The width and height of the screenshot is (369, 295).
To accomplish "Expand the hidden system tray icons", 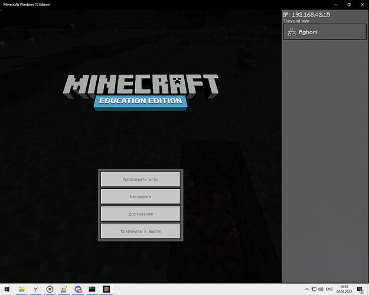I will [x=306, y=289].
